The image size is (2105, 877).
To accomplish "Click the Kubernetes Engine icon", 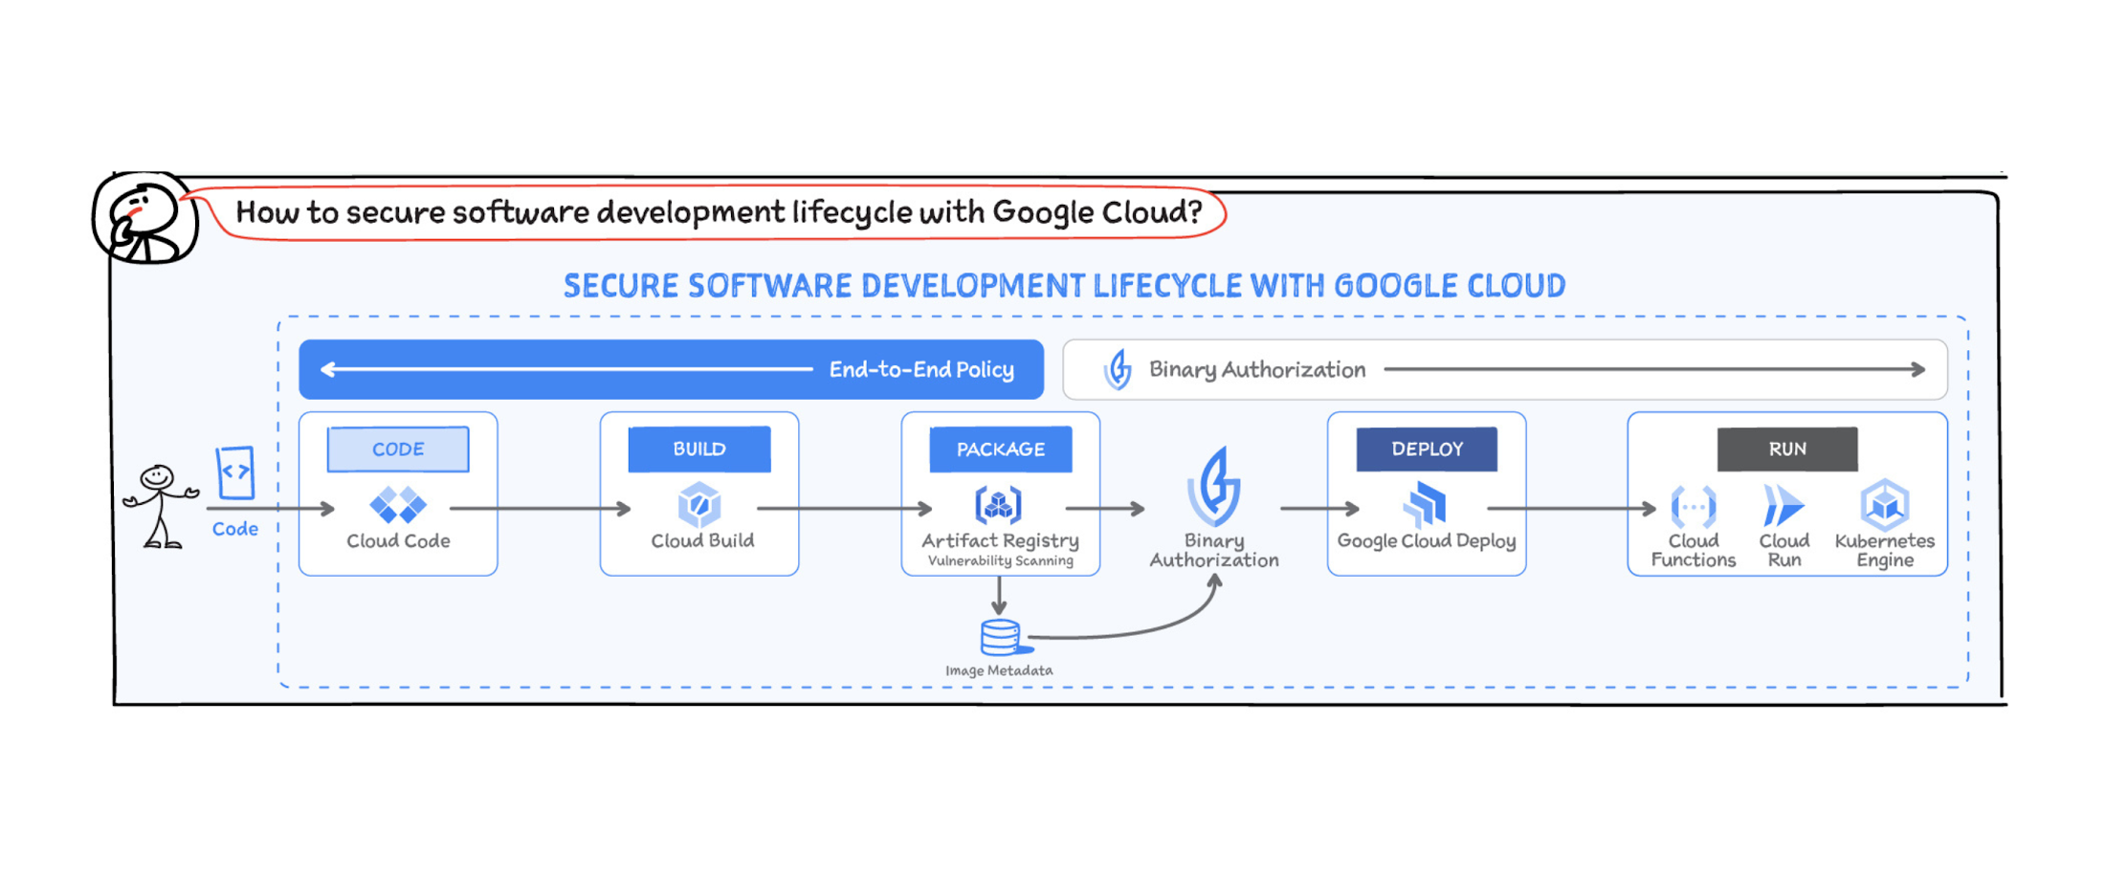I will tap(1885, 504).
